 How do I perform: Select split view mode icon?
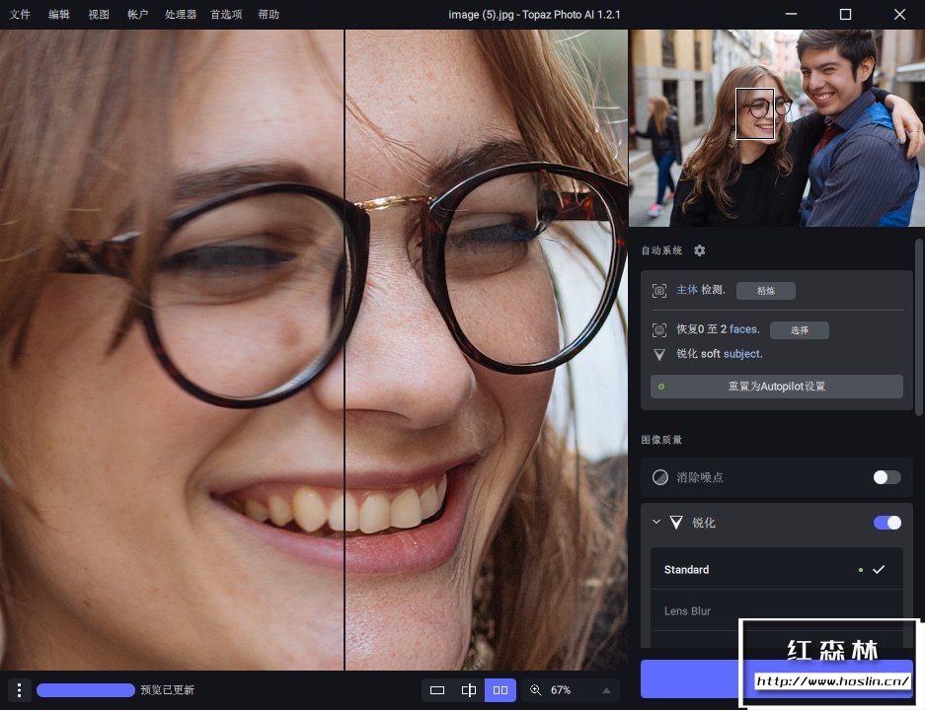[x=468, y=690]
